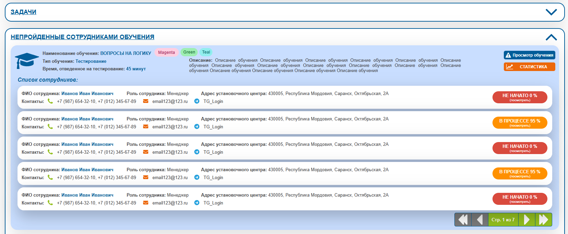Click the graduation cap training icon
This screenshot has height=234, width=568.
click(27, 61)
